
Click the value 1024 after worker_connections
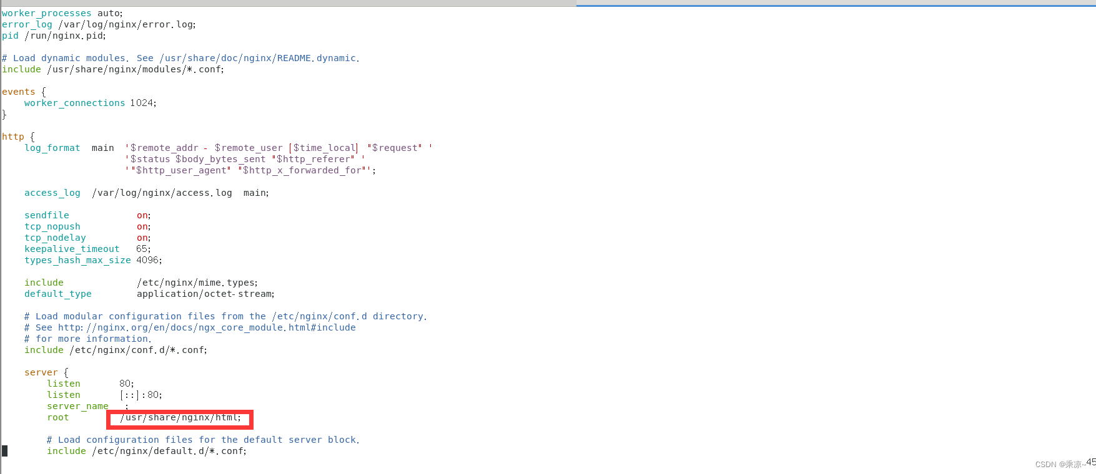coord(142,103)
